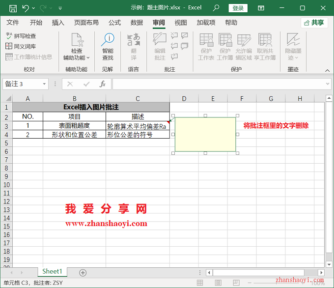Expand the 辅助功能 dropdown arrow
The height and width of the screenshot is (288, 334).
coord(88,58)
